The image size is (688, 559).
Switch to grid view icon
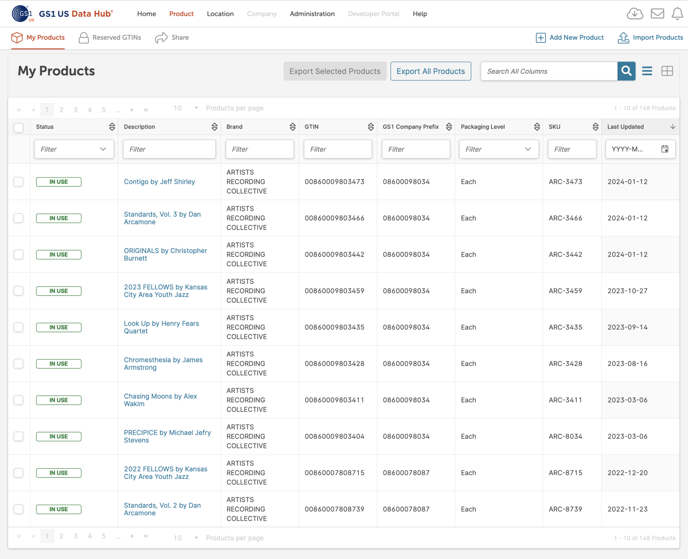[x=667, y=71]
